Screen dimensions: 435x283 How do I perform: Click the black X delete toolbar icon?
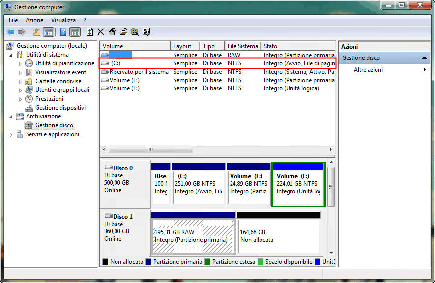(100, 32)
